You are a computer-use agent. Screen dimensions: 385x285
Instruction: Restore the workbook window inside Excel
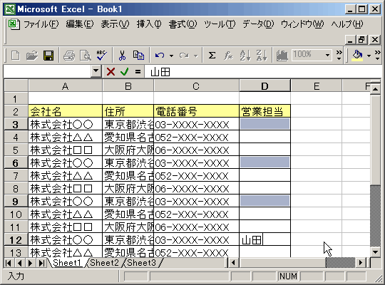coord(362,39)
